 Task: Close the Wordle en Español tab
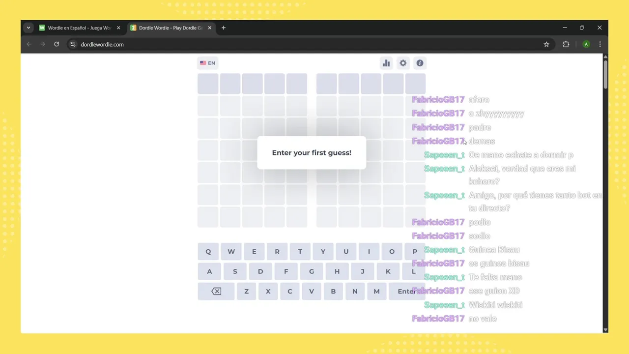click(118, 28)
